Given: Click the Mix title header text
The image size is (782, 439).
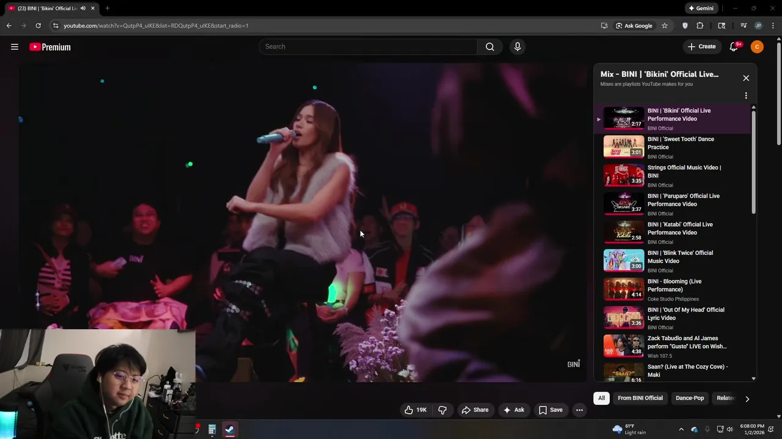Looking at the screenshot, I should (659, 74).
